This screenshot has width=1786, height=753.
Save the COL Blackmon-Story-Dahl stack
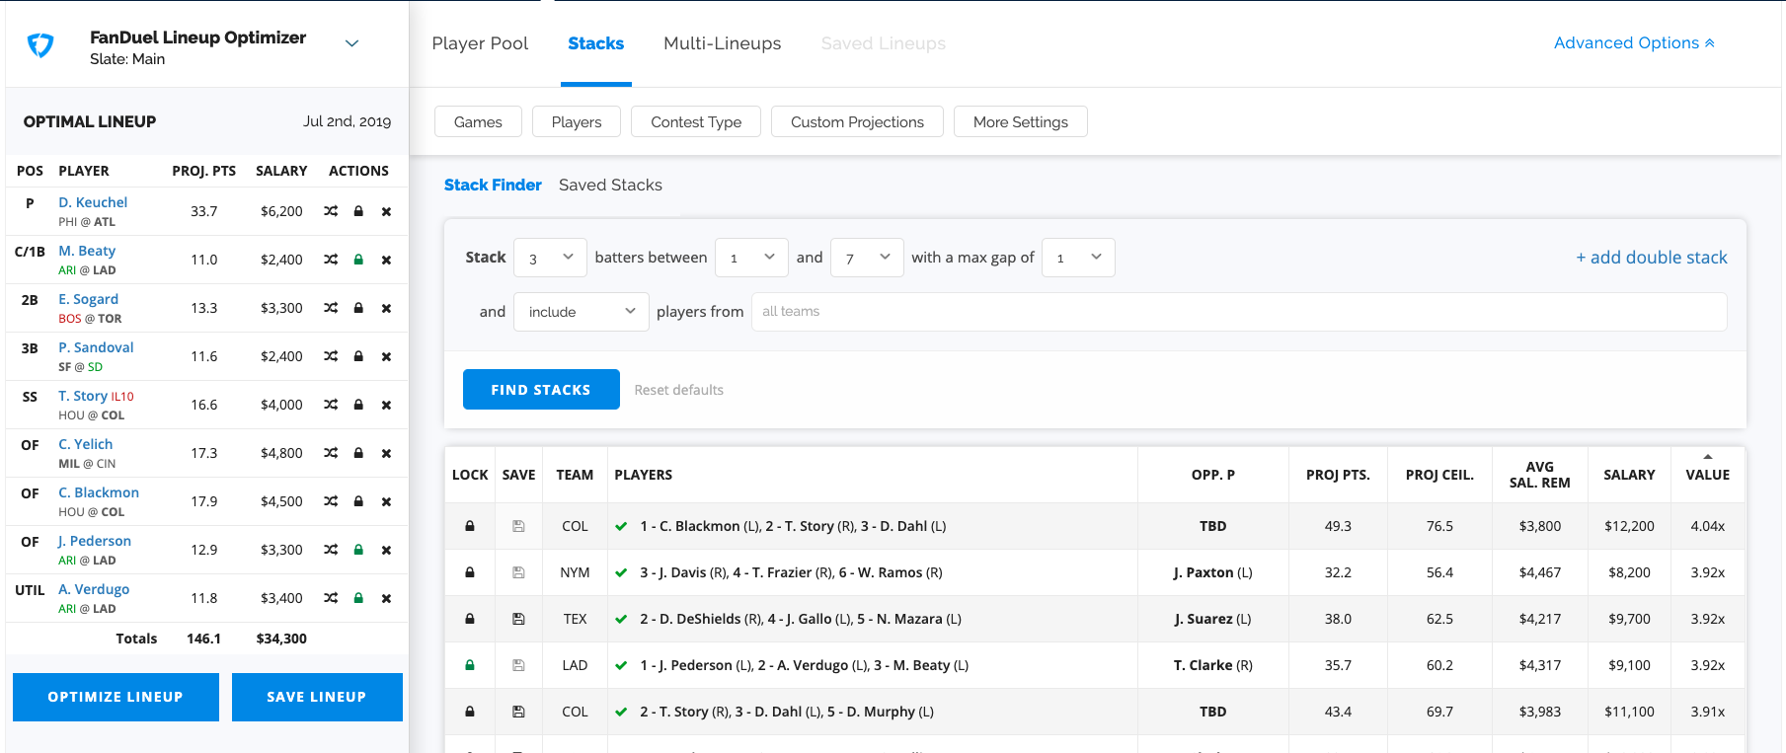point(518,526)
